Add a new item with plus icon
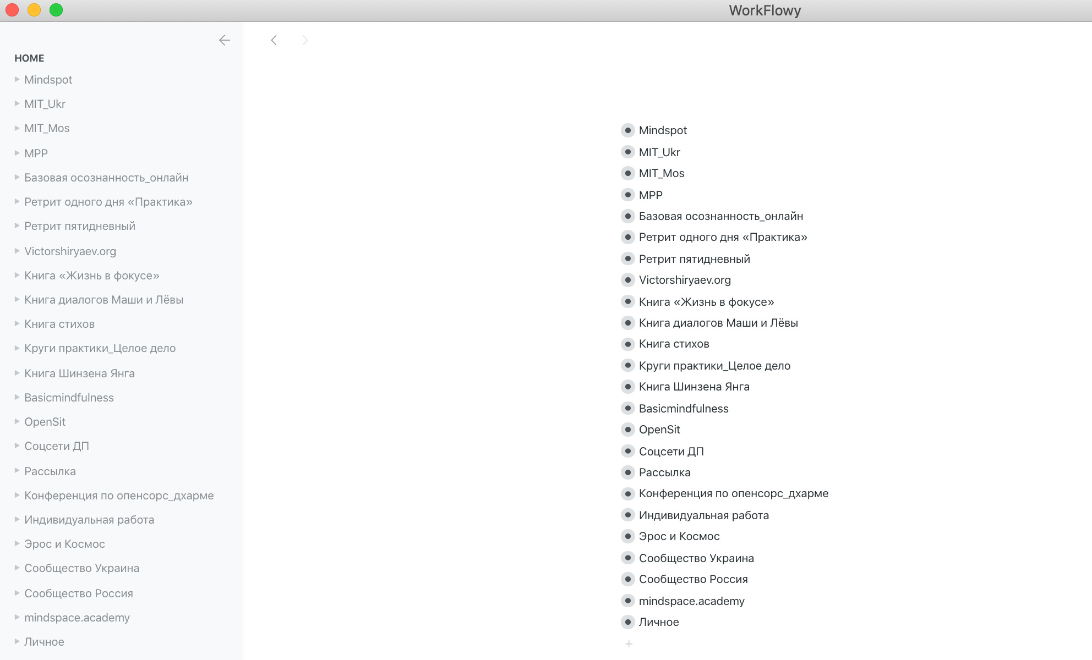Image resolution: width=1092 pixels, height=660 pixels. [x=629, y=643]
